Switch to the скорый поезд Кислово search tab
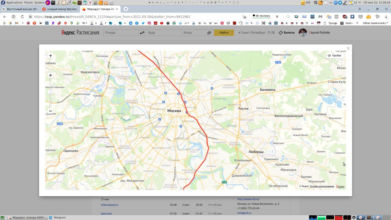Viewport: 391px width, 220px height. pos(60,9)
